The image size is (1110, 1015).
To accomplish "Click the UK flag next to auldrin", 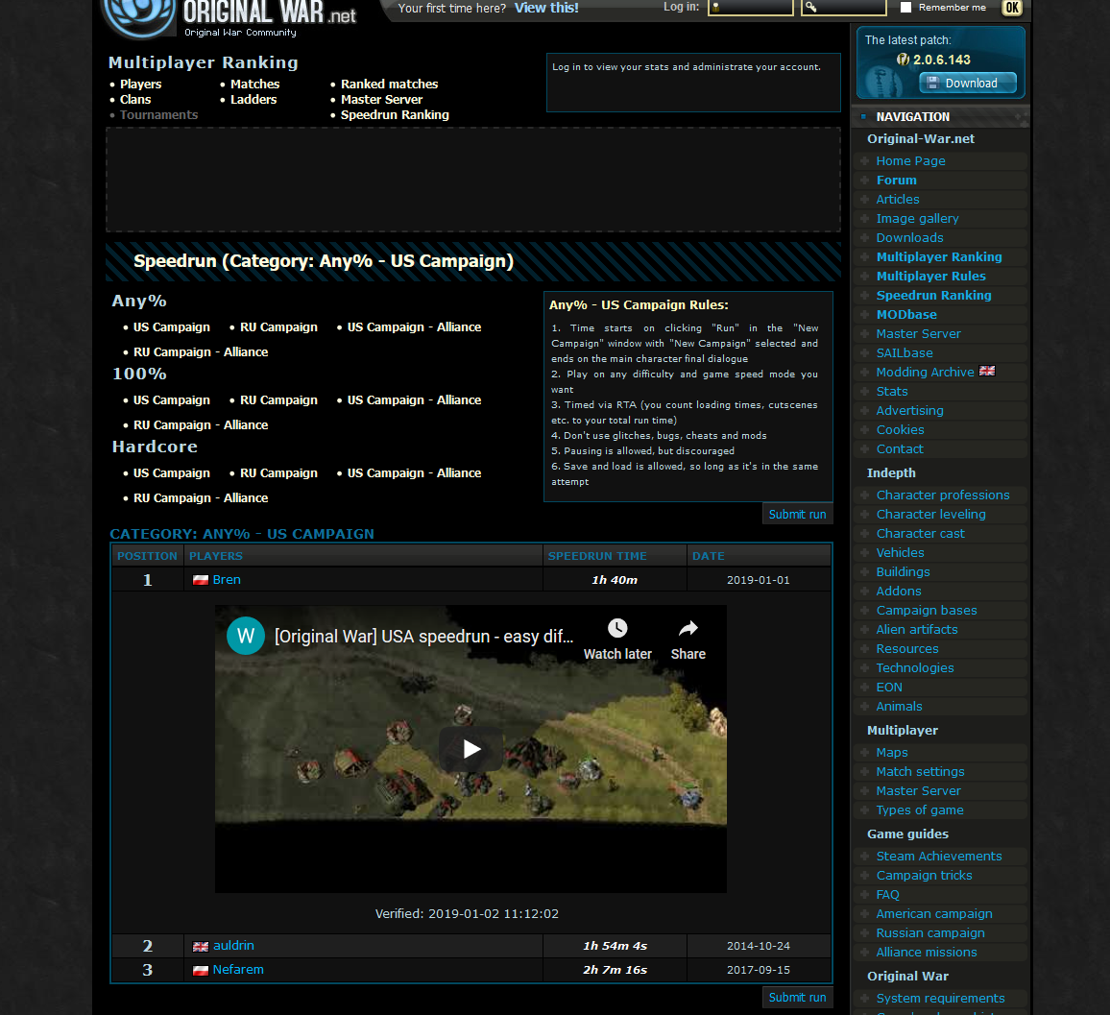I will pyautogui.click(x=201, y=947).
